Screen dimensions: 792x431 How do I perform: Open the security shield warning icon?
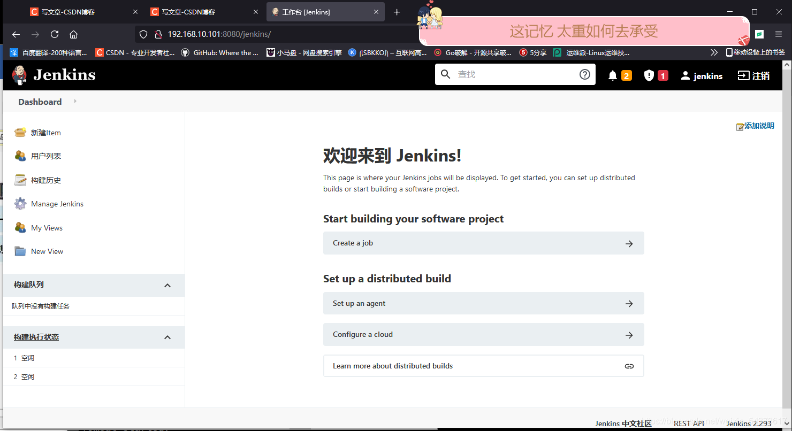(x=649, y=76)
